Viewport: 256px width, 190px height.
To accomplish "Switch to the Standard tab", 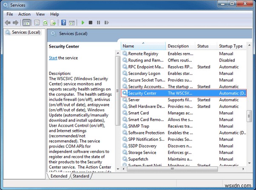I will (81, 176).
